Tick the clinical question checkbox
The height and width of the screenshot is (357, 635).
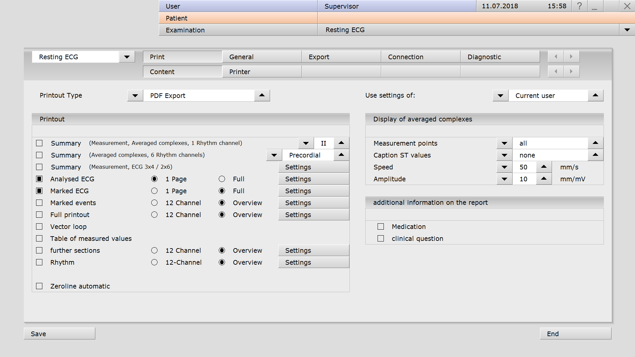(381, 239)
